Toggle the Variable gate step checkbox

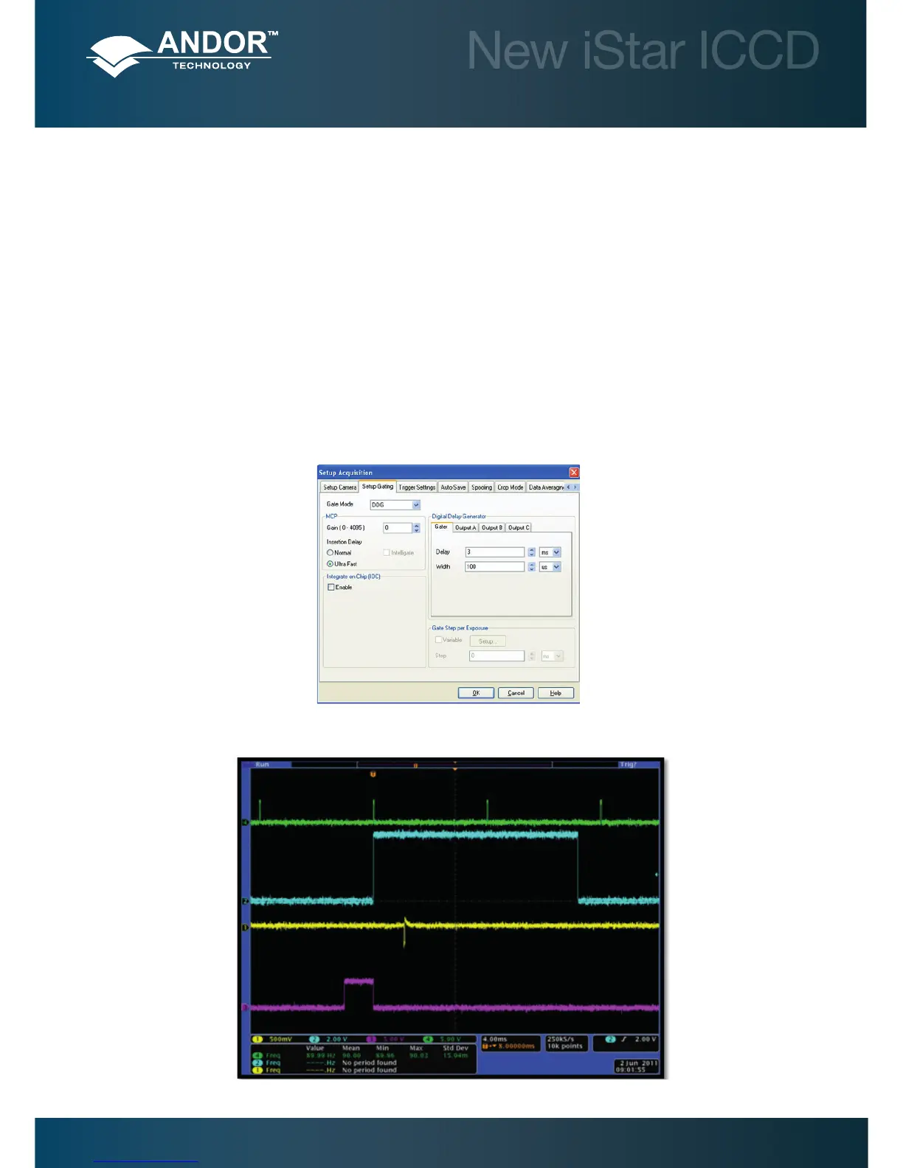(438, 640)
